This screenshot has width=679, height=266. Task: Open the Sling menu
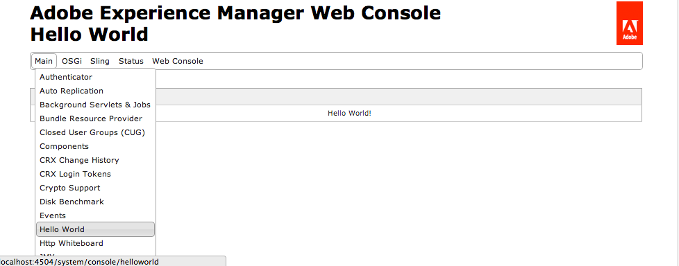(100, 62)
